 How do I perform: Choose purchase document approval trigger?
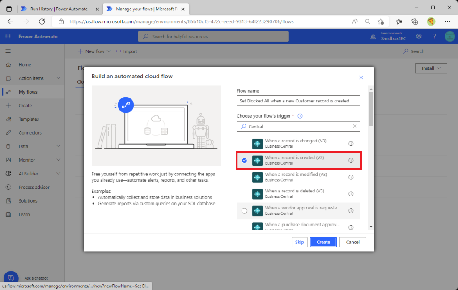(x=298, y=226)
